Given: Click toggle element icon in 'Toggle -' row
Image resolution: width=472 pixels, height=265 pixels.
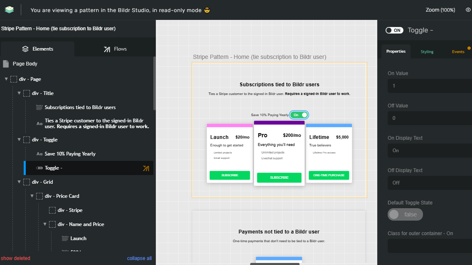Looking at the screenshot, I should pyautogui.click(x=39, y=168).
